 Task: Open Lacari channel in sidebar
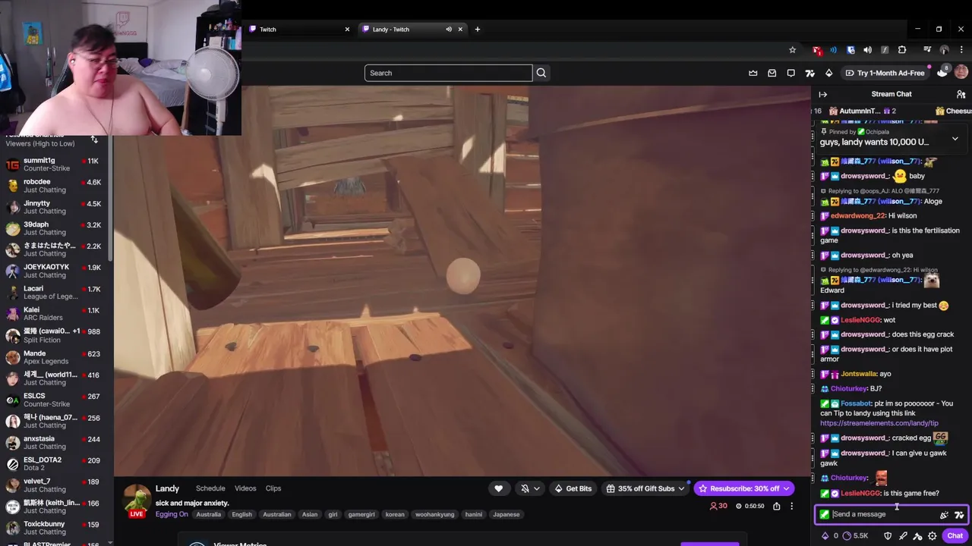[x=57, y=292]
